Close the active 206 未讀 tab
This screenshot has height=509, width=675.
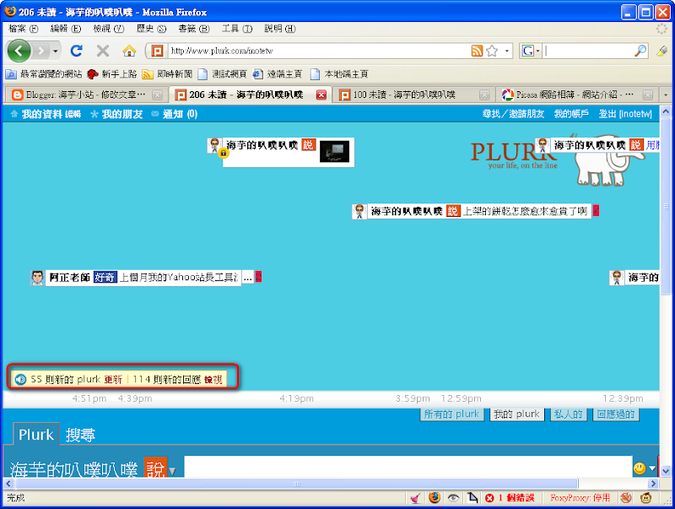321,95
